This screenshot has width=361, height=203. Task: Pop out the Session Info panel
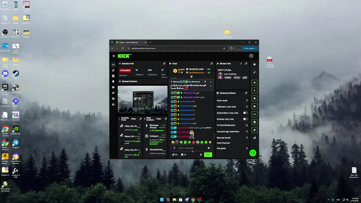(164, 64)
